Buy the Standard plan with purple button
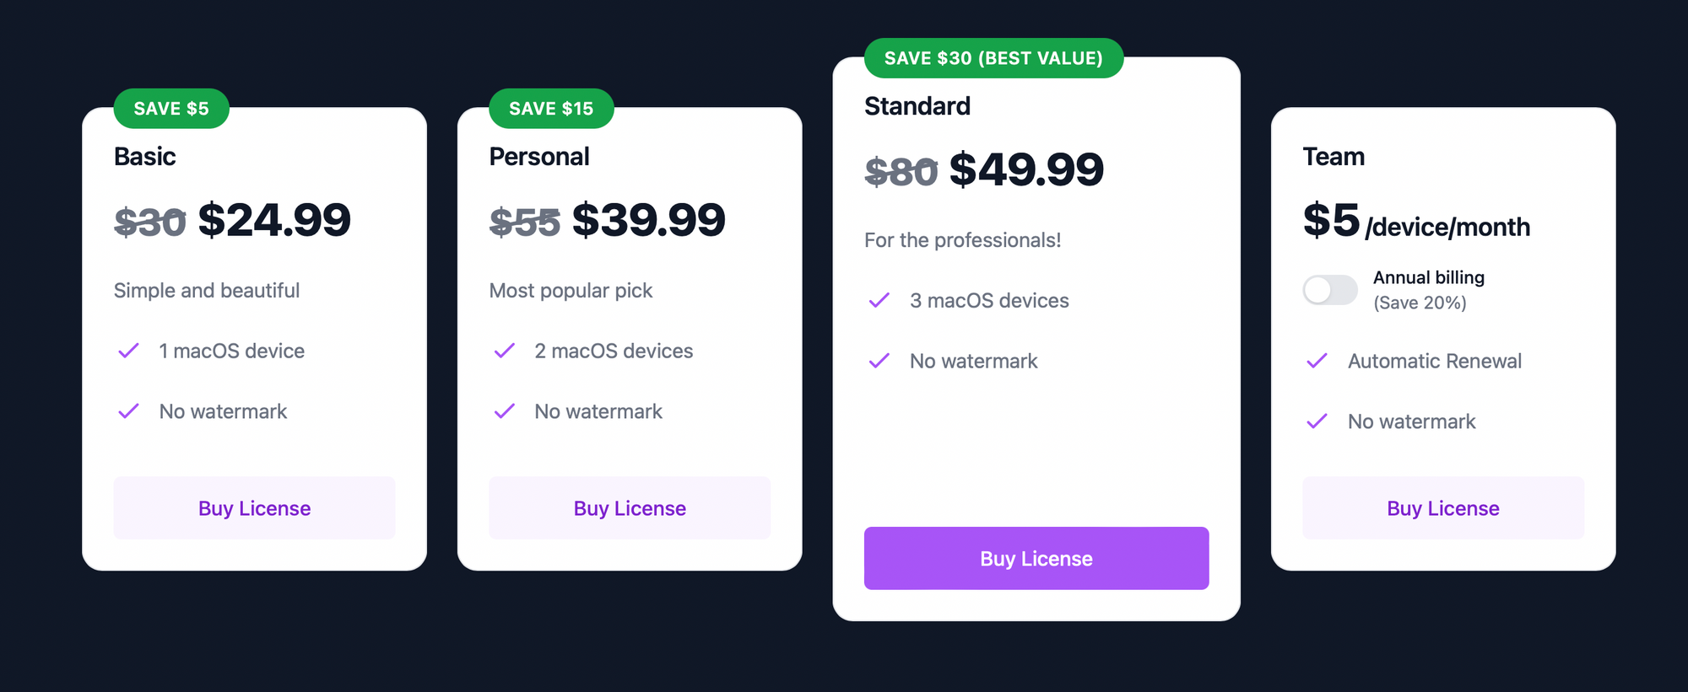Image resolution: width=1688 pixels, height=692 pixels. (x=1036, y=558)
